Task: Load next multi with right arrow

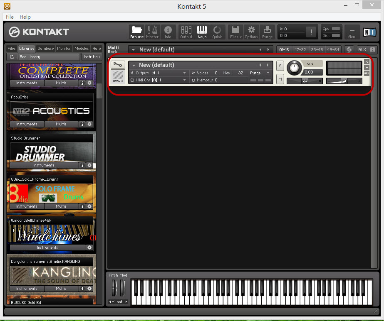Action: [268, 50]
